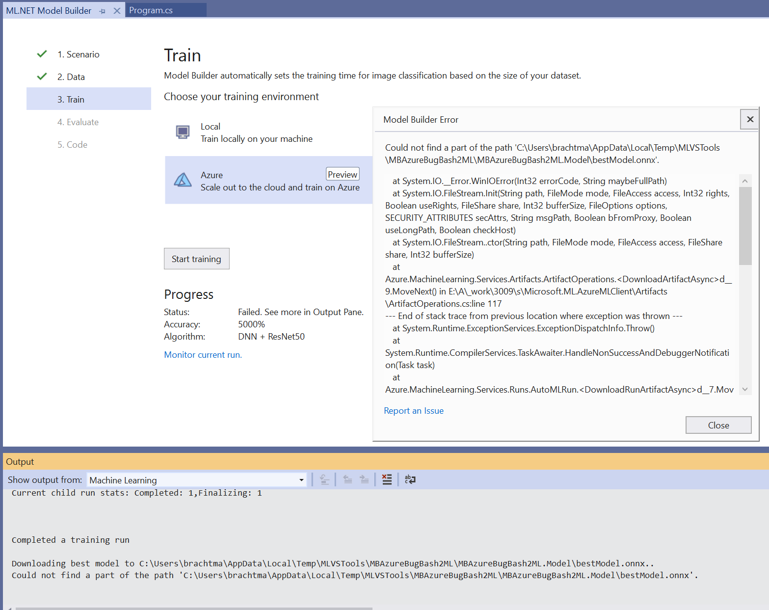Click the stack trace scrollbar thumb
The height and width of the screenshot is (610, 769).
point(745,226)
